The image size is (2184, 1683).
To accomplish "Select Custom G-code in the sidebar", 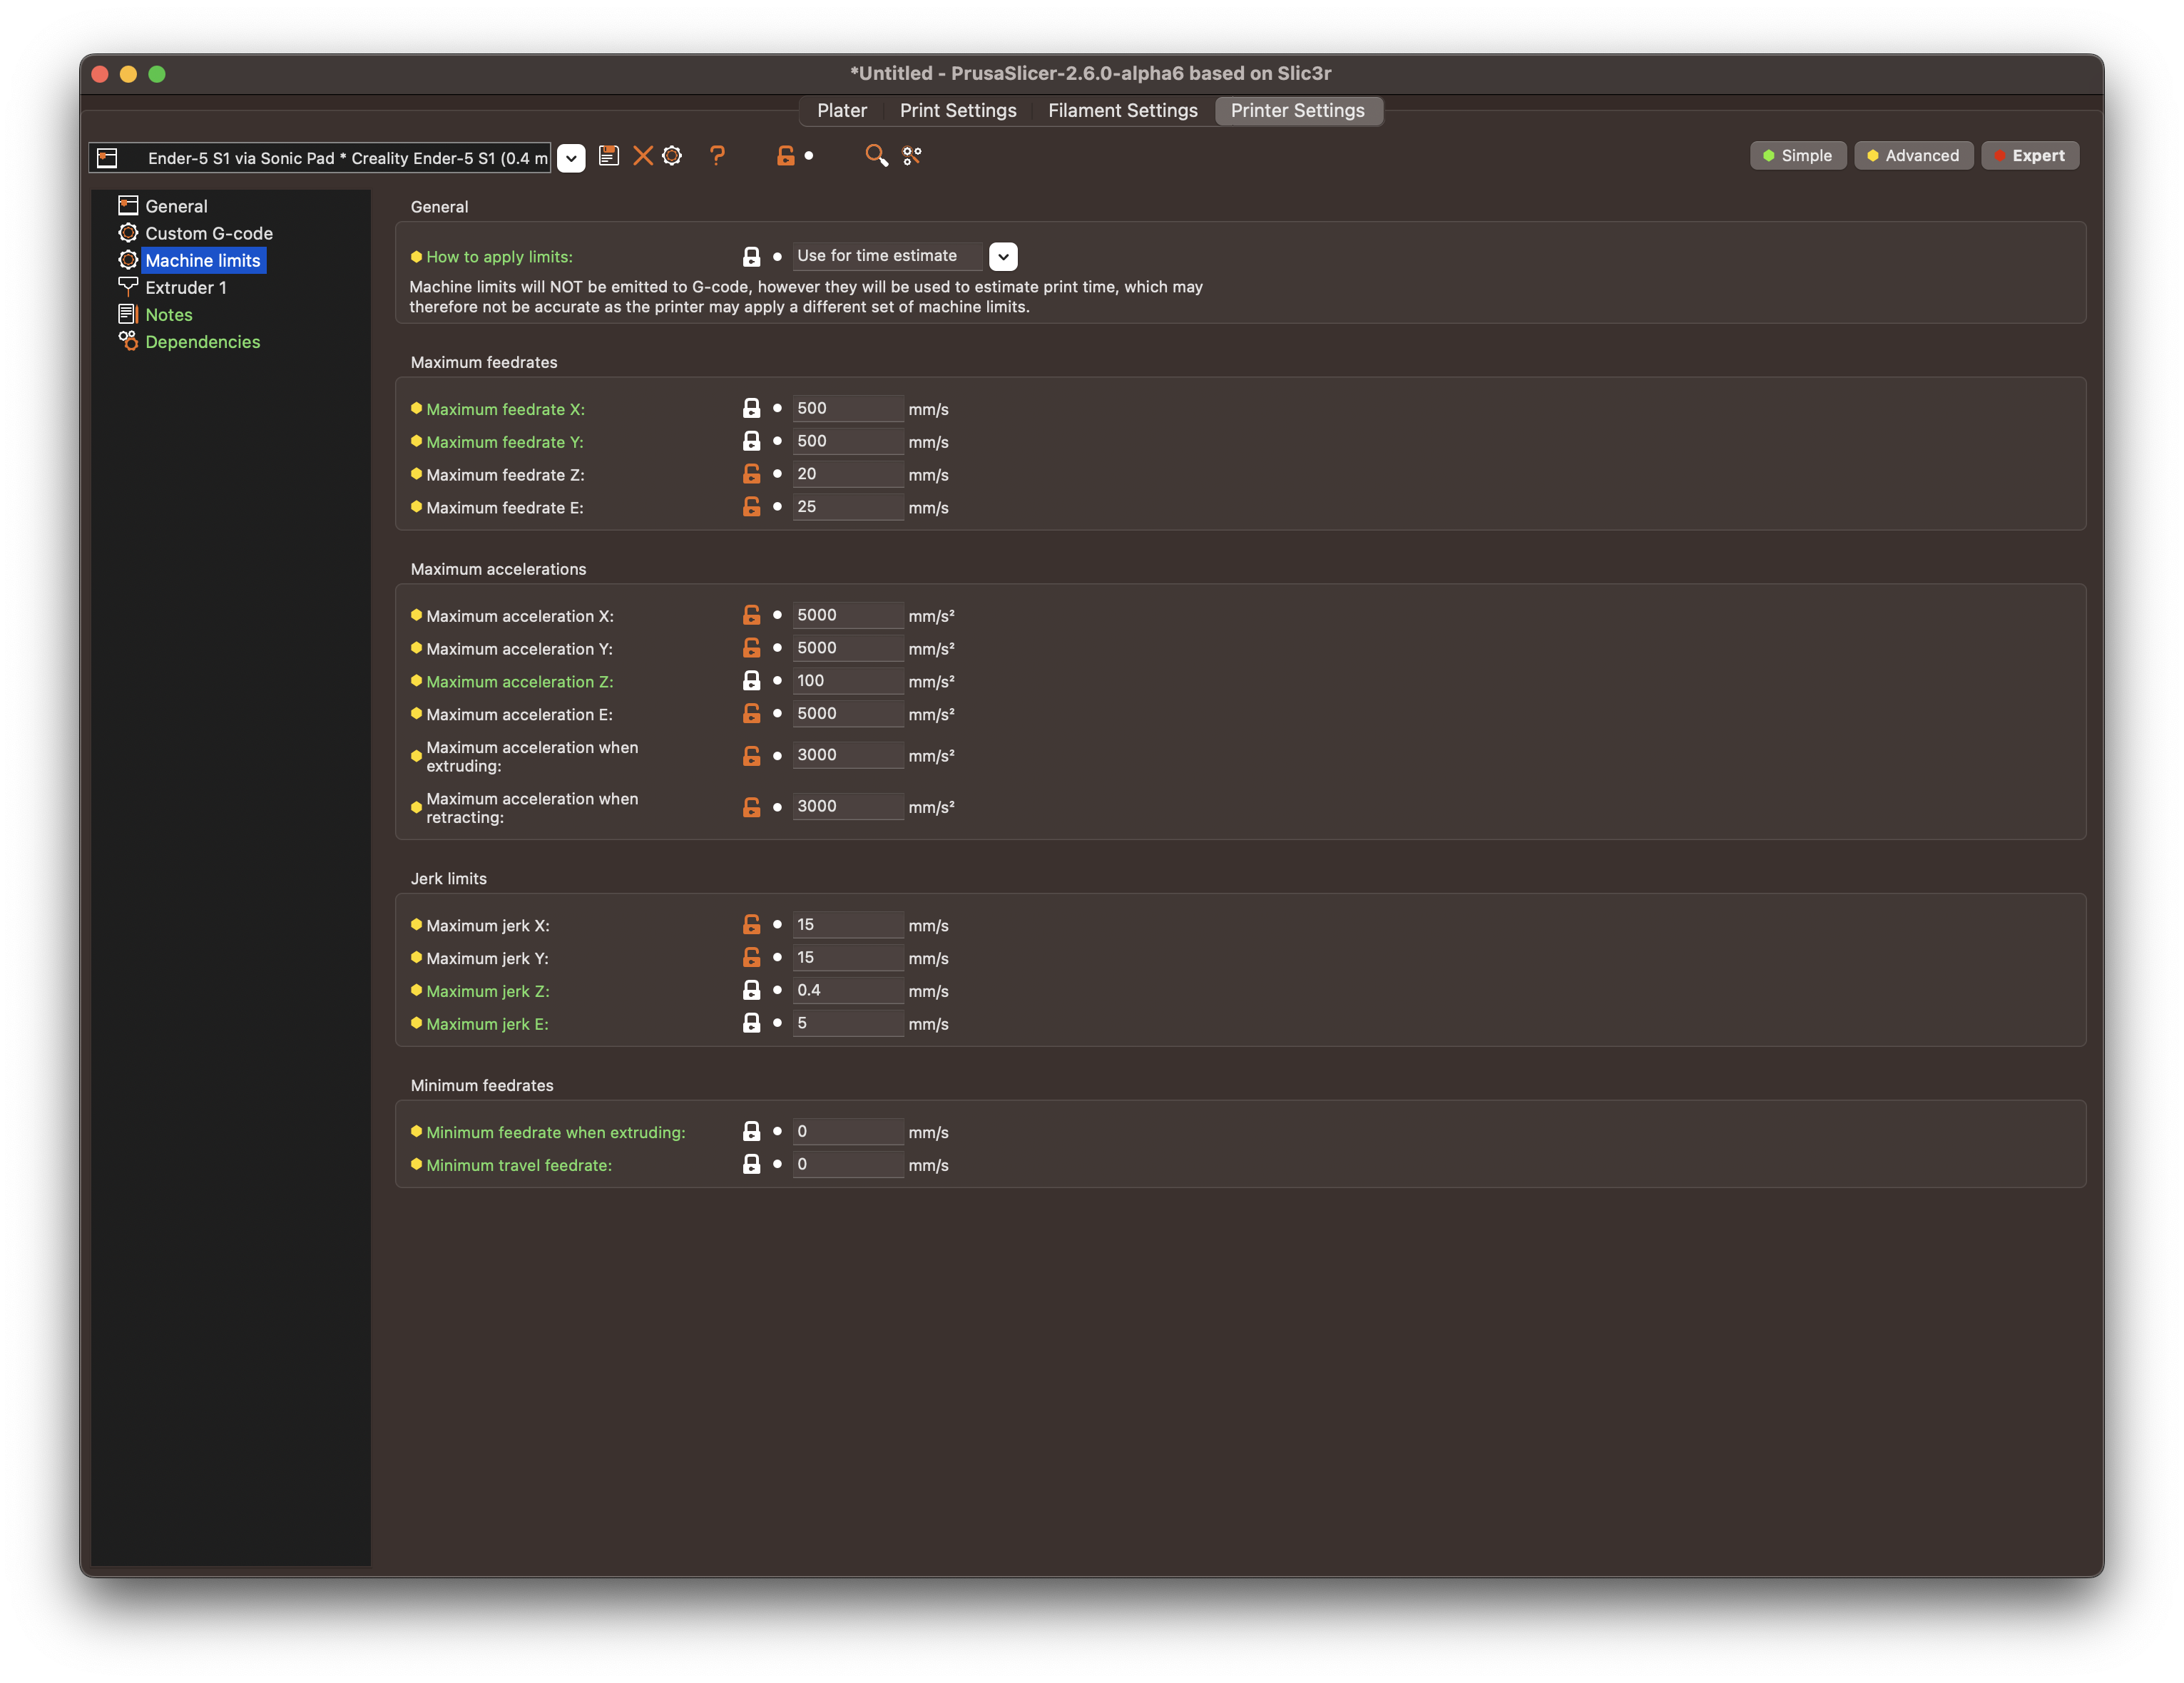I will click(208, 233).
